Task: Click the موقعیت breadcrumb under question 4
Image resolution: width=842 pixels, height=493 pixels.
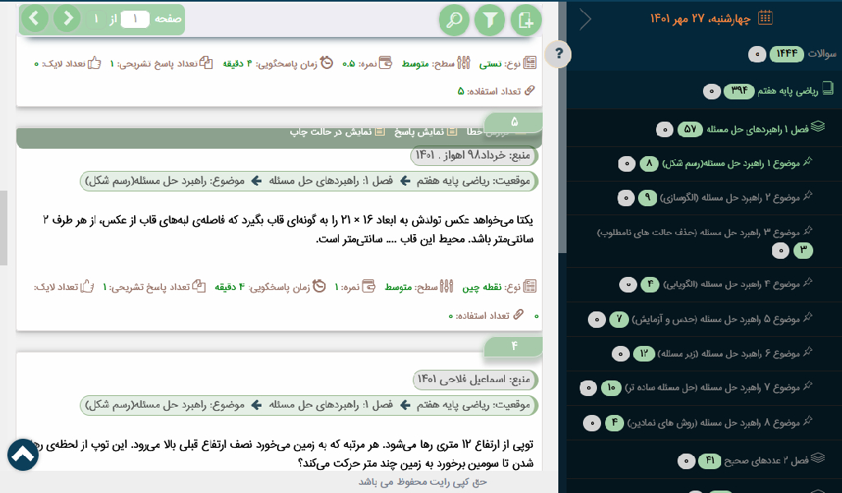Action: tap(308, 405)
